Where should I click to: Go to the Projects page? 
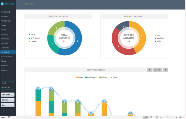(x=5, y=16)
